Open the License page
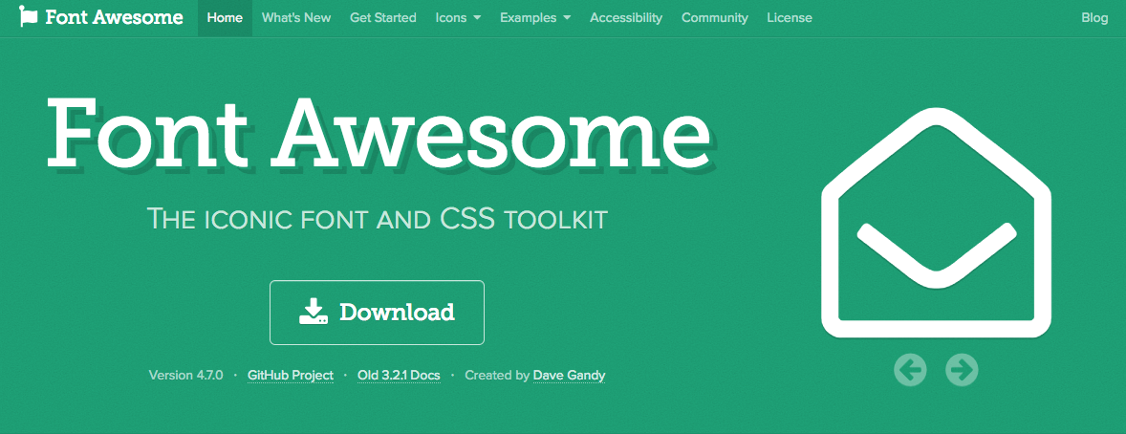Image resolution: width=1126 pixels, height=434 pixels. coord(790,18)
